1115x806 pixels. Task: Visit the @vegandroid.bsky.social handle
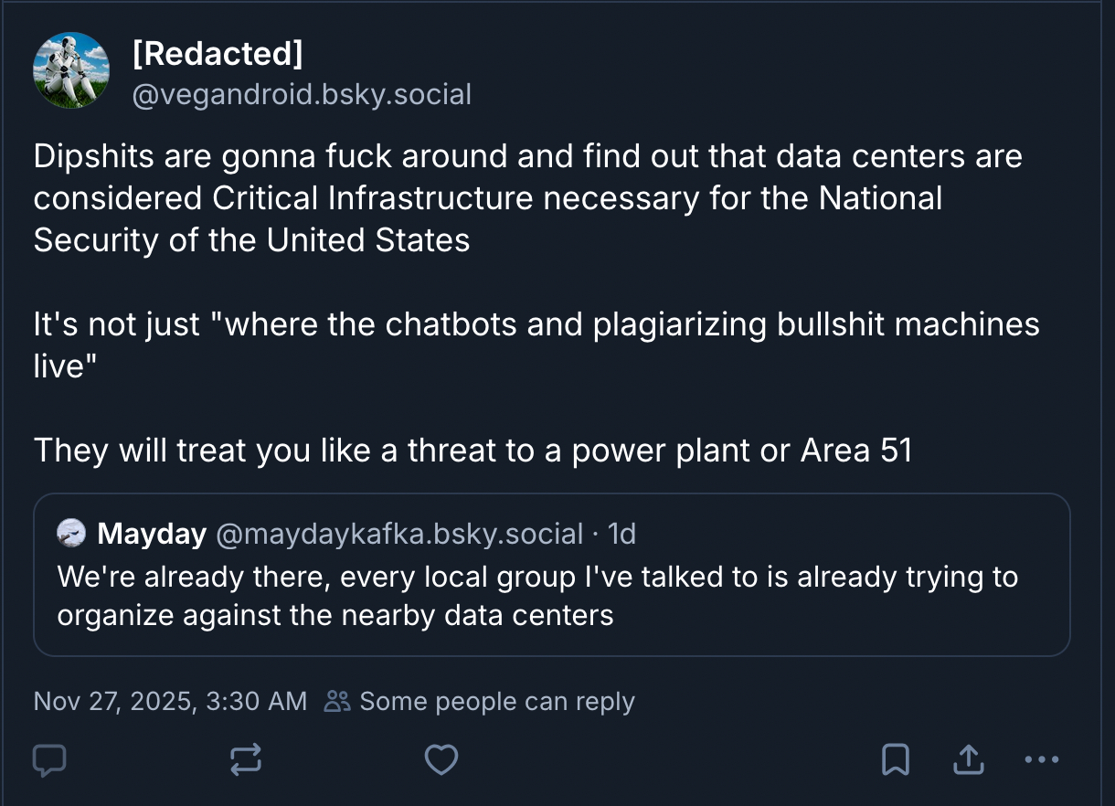tap(302, 94)
